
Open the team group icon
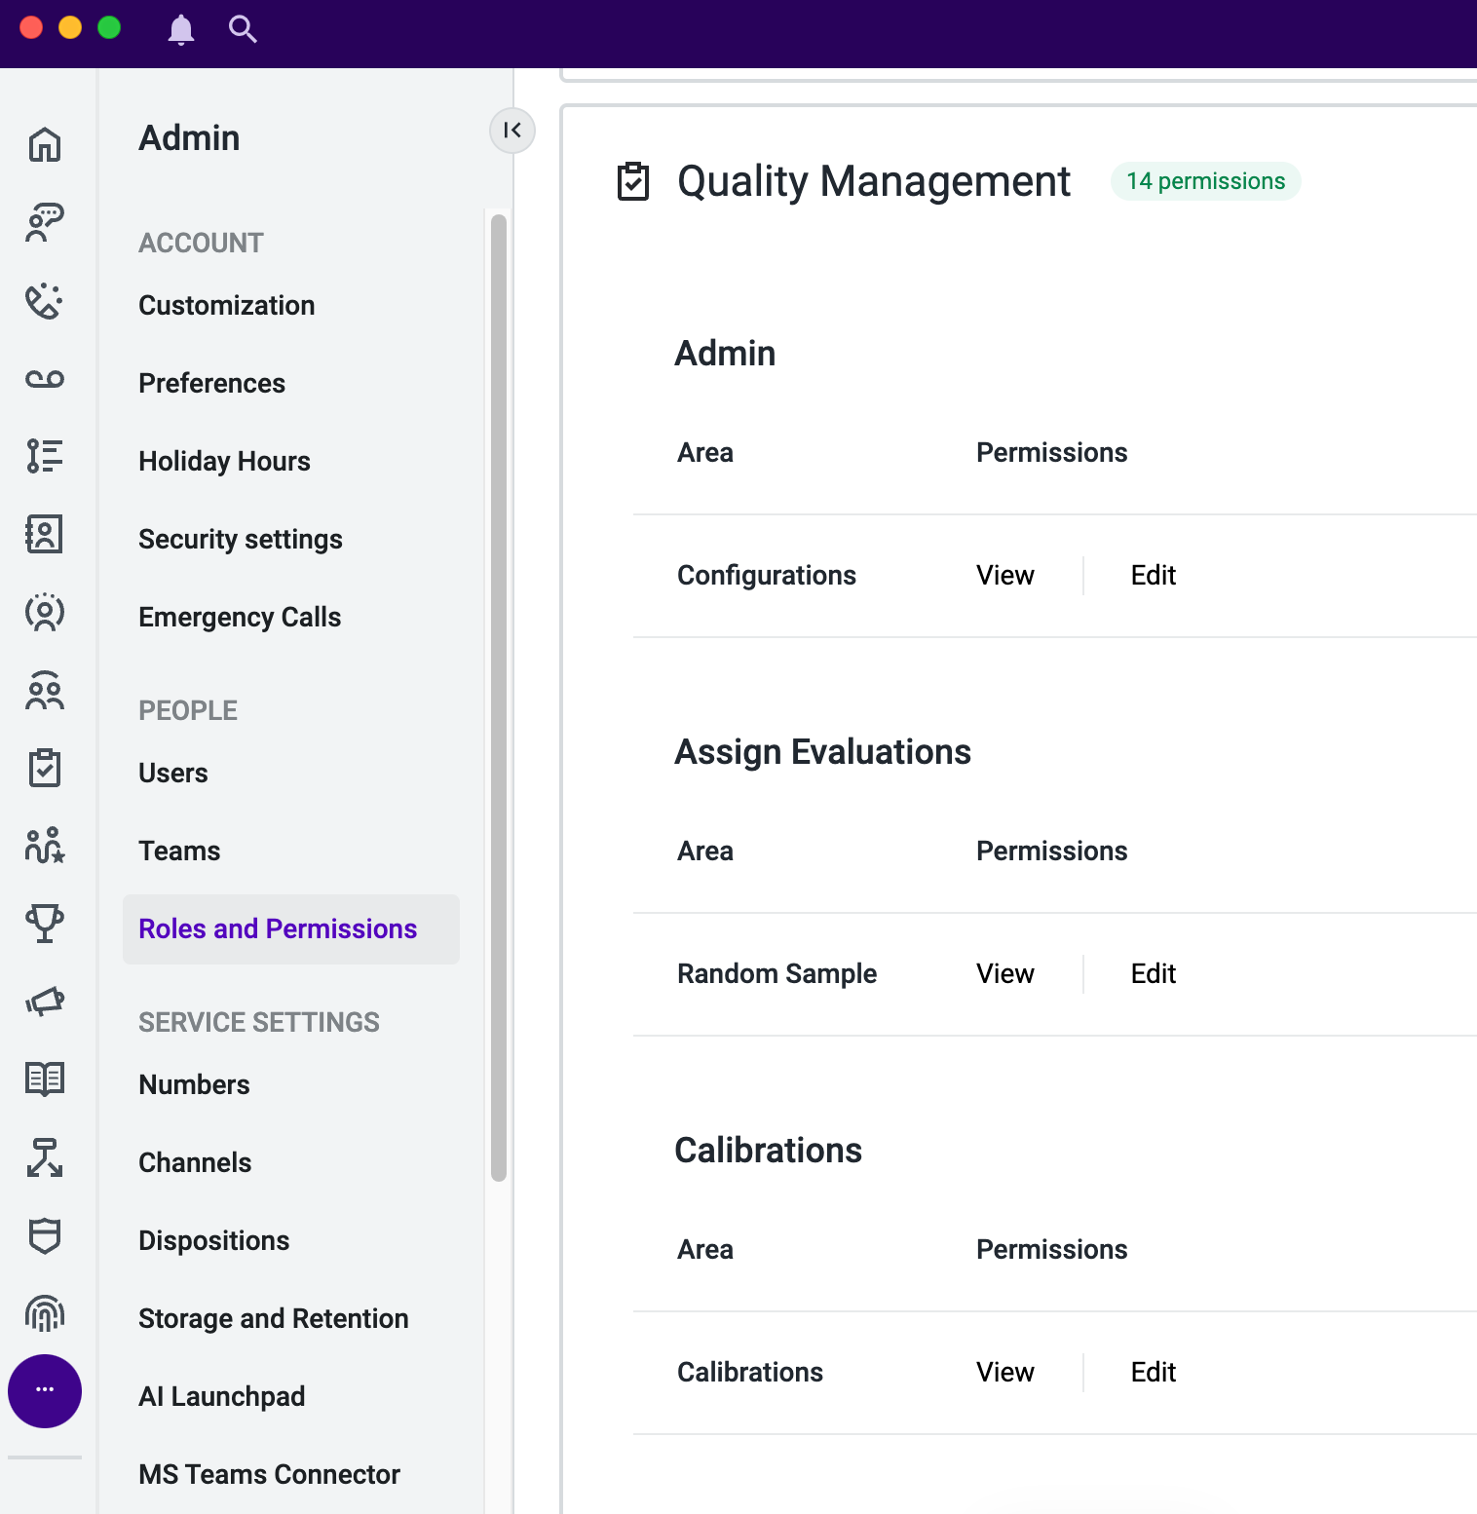point(45,690)
